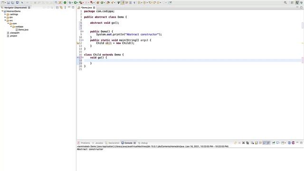The width and height of the screenshot is (304, 171).
Task: Maximize the editor area
Action: [301, 8]
